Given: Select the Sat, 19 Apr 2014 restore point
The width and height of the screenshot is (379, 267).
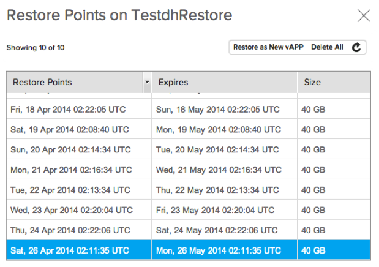Looking at the screenshot, I should point(69,130).
